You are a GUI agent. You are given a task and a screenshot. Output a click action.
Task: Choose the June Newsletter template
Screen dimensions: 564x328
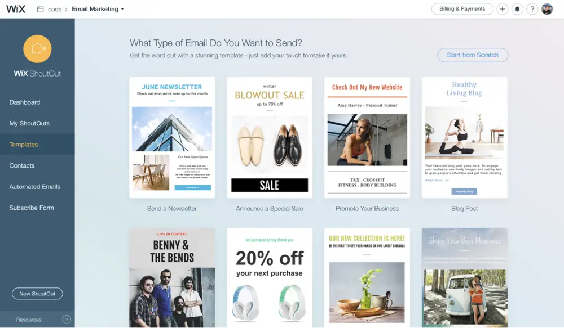pos(172,137)
